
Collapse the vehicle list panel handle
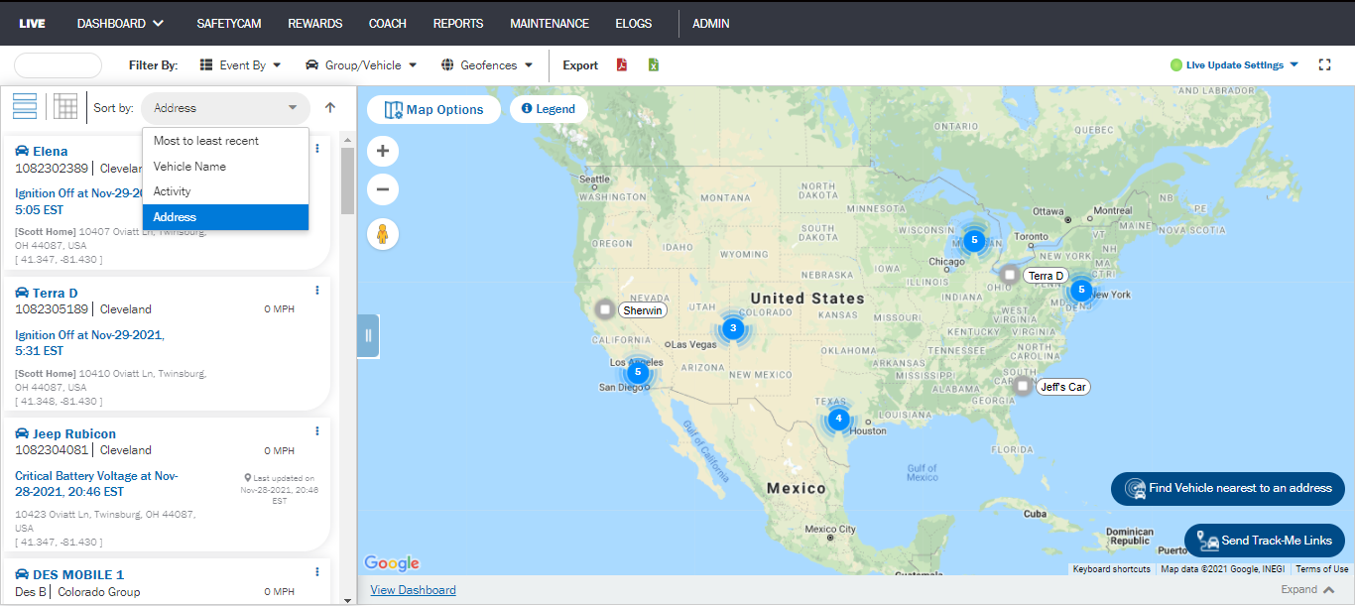tap(368, 335)
